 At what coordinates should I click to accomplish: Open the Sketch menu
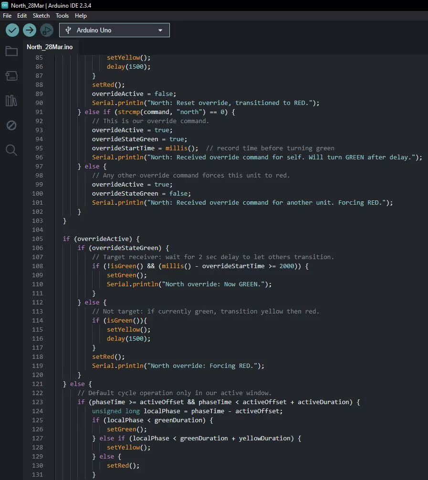coord(41,16)
